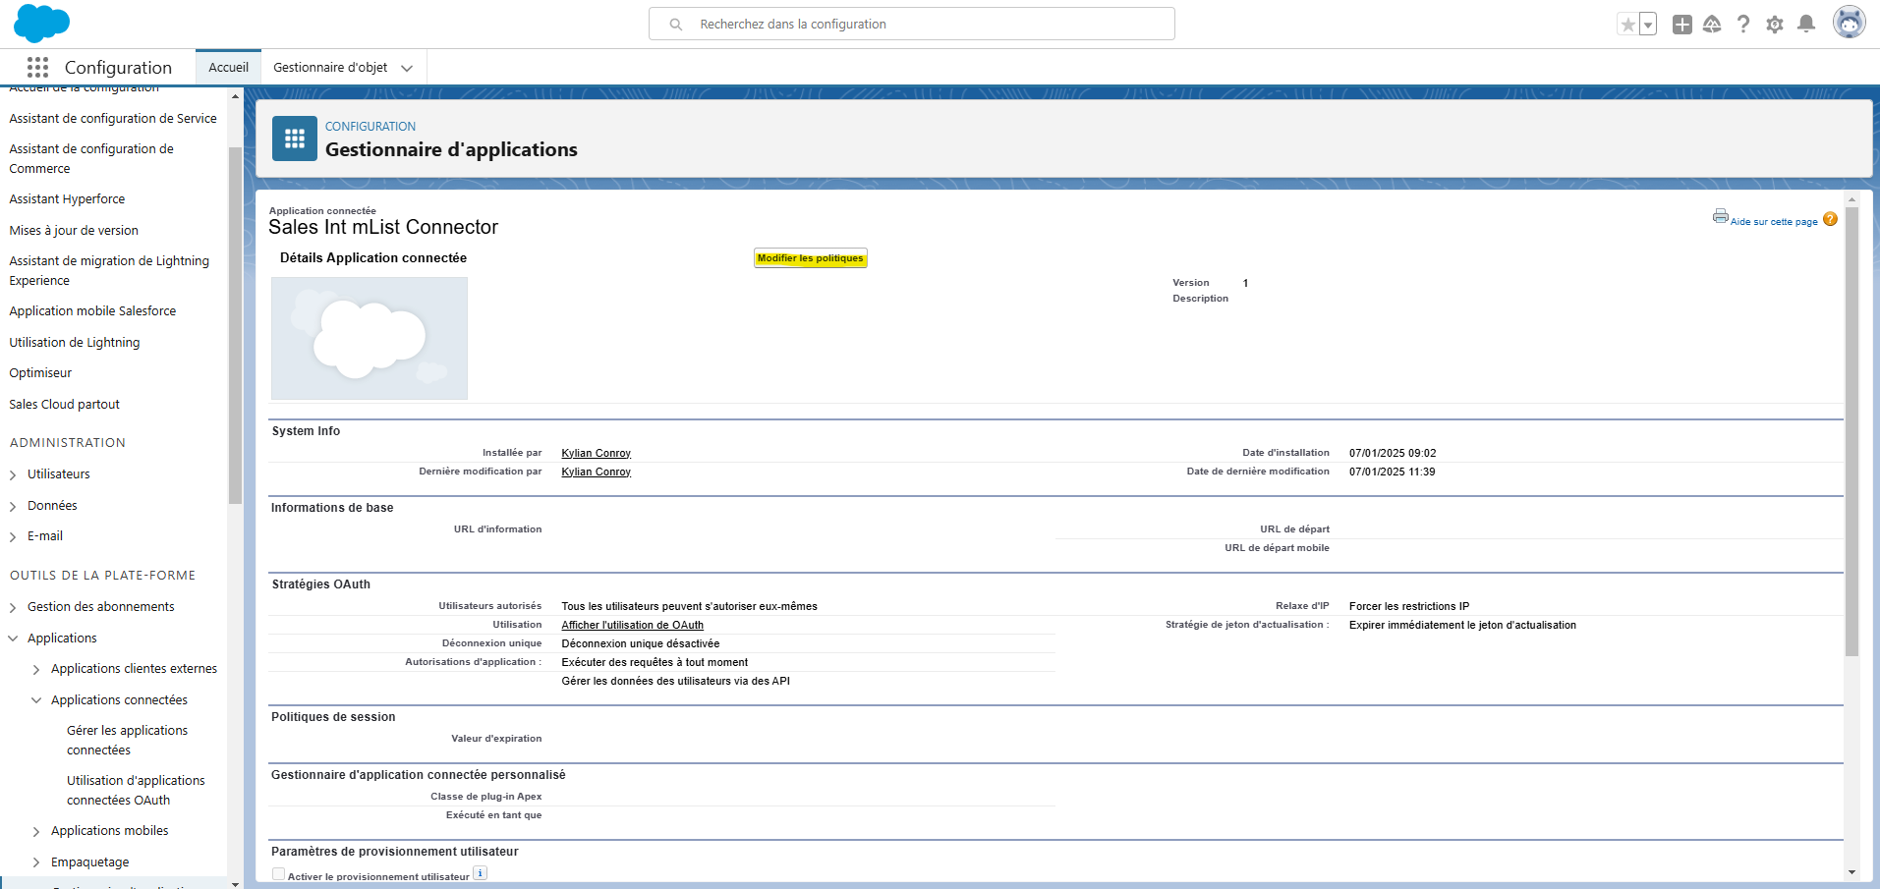The height and width of the screenshot is (889, 1880).
Task: Collapse Applications connectées node
Action: point(36,700)
